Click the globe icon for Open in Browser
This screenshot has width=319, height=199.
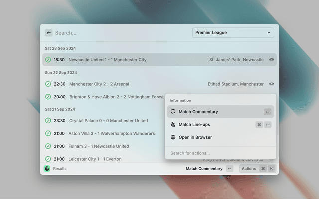[x=173, y=137]
